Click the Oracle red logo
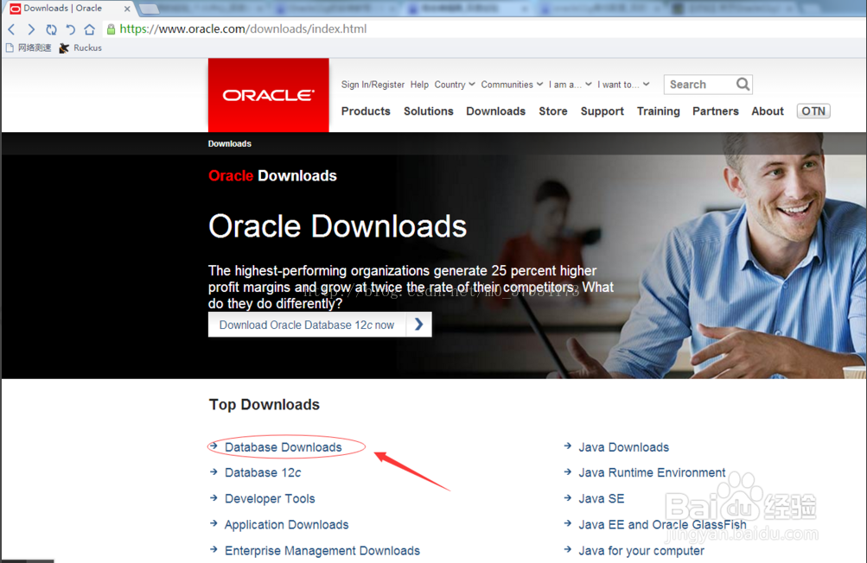This screenshot has width=867, height=563. pos(269,95)
